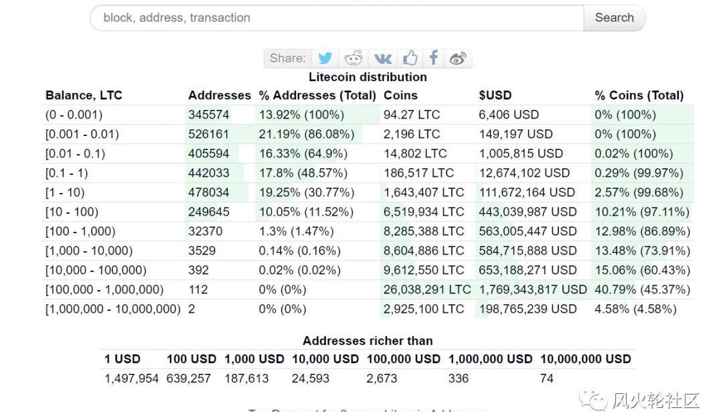
Task: Open the partially visible link at bottom
Action: 367,409
